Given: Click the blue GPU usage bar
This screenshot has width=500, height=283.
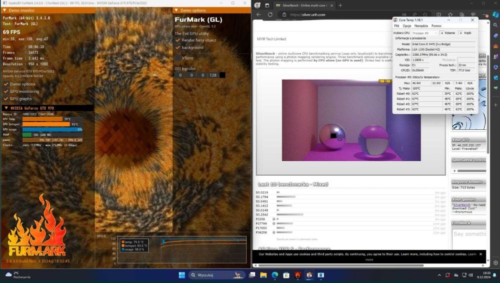Looking at the screenshot, I should (52, 129).
